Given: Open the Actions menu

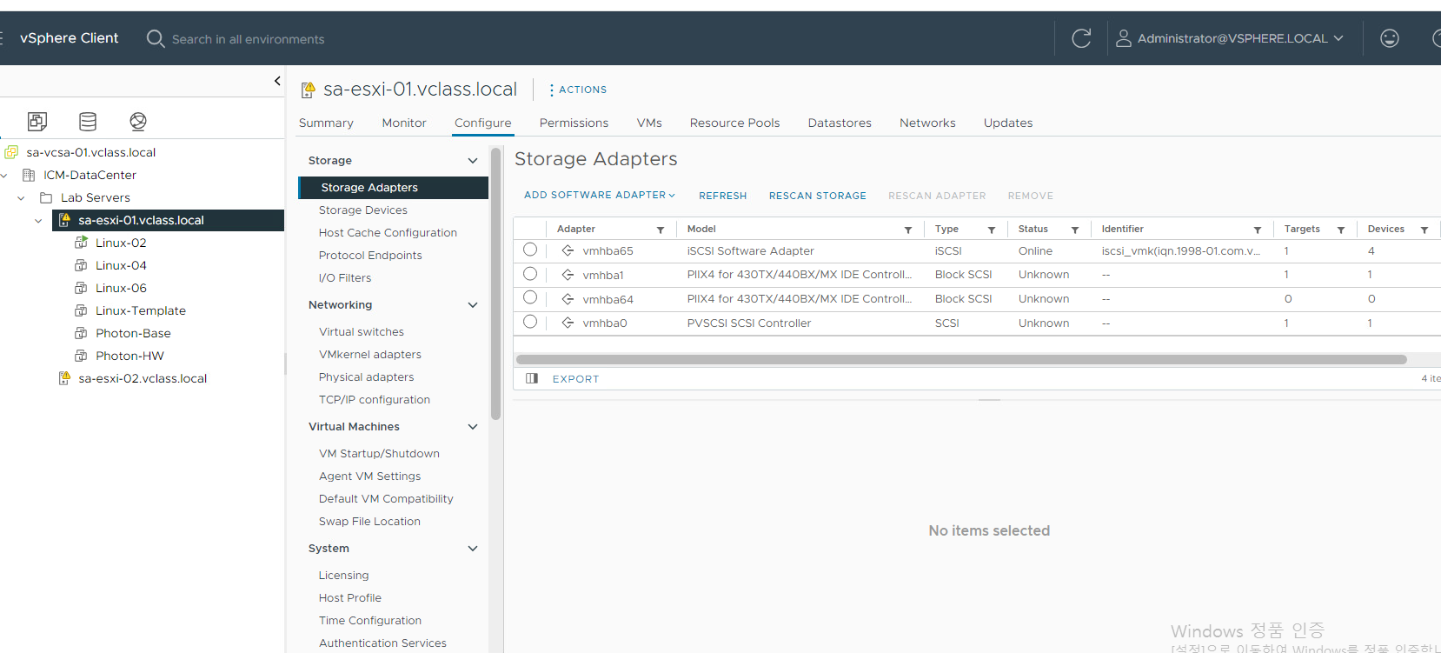Looking at the screenshot, I should pos(578,90).
